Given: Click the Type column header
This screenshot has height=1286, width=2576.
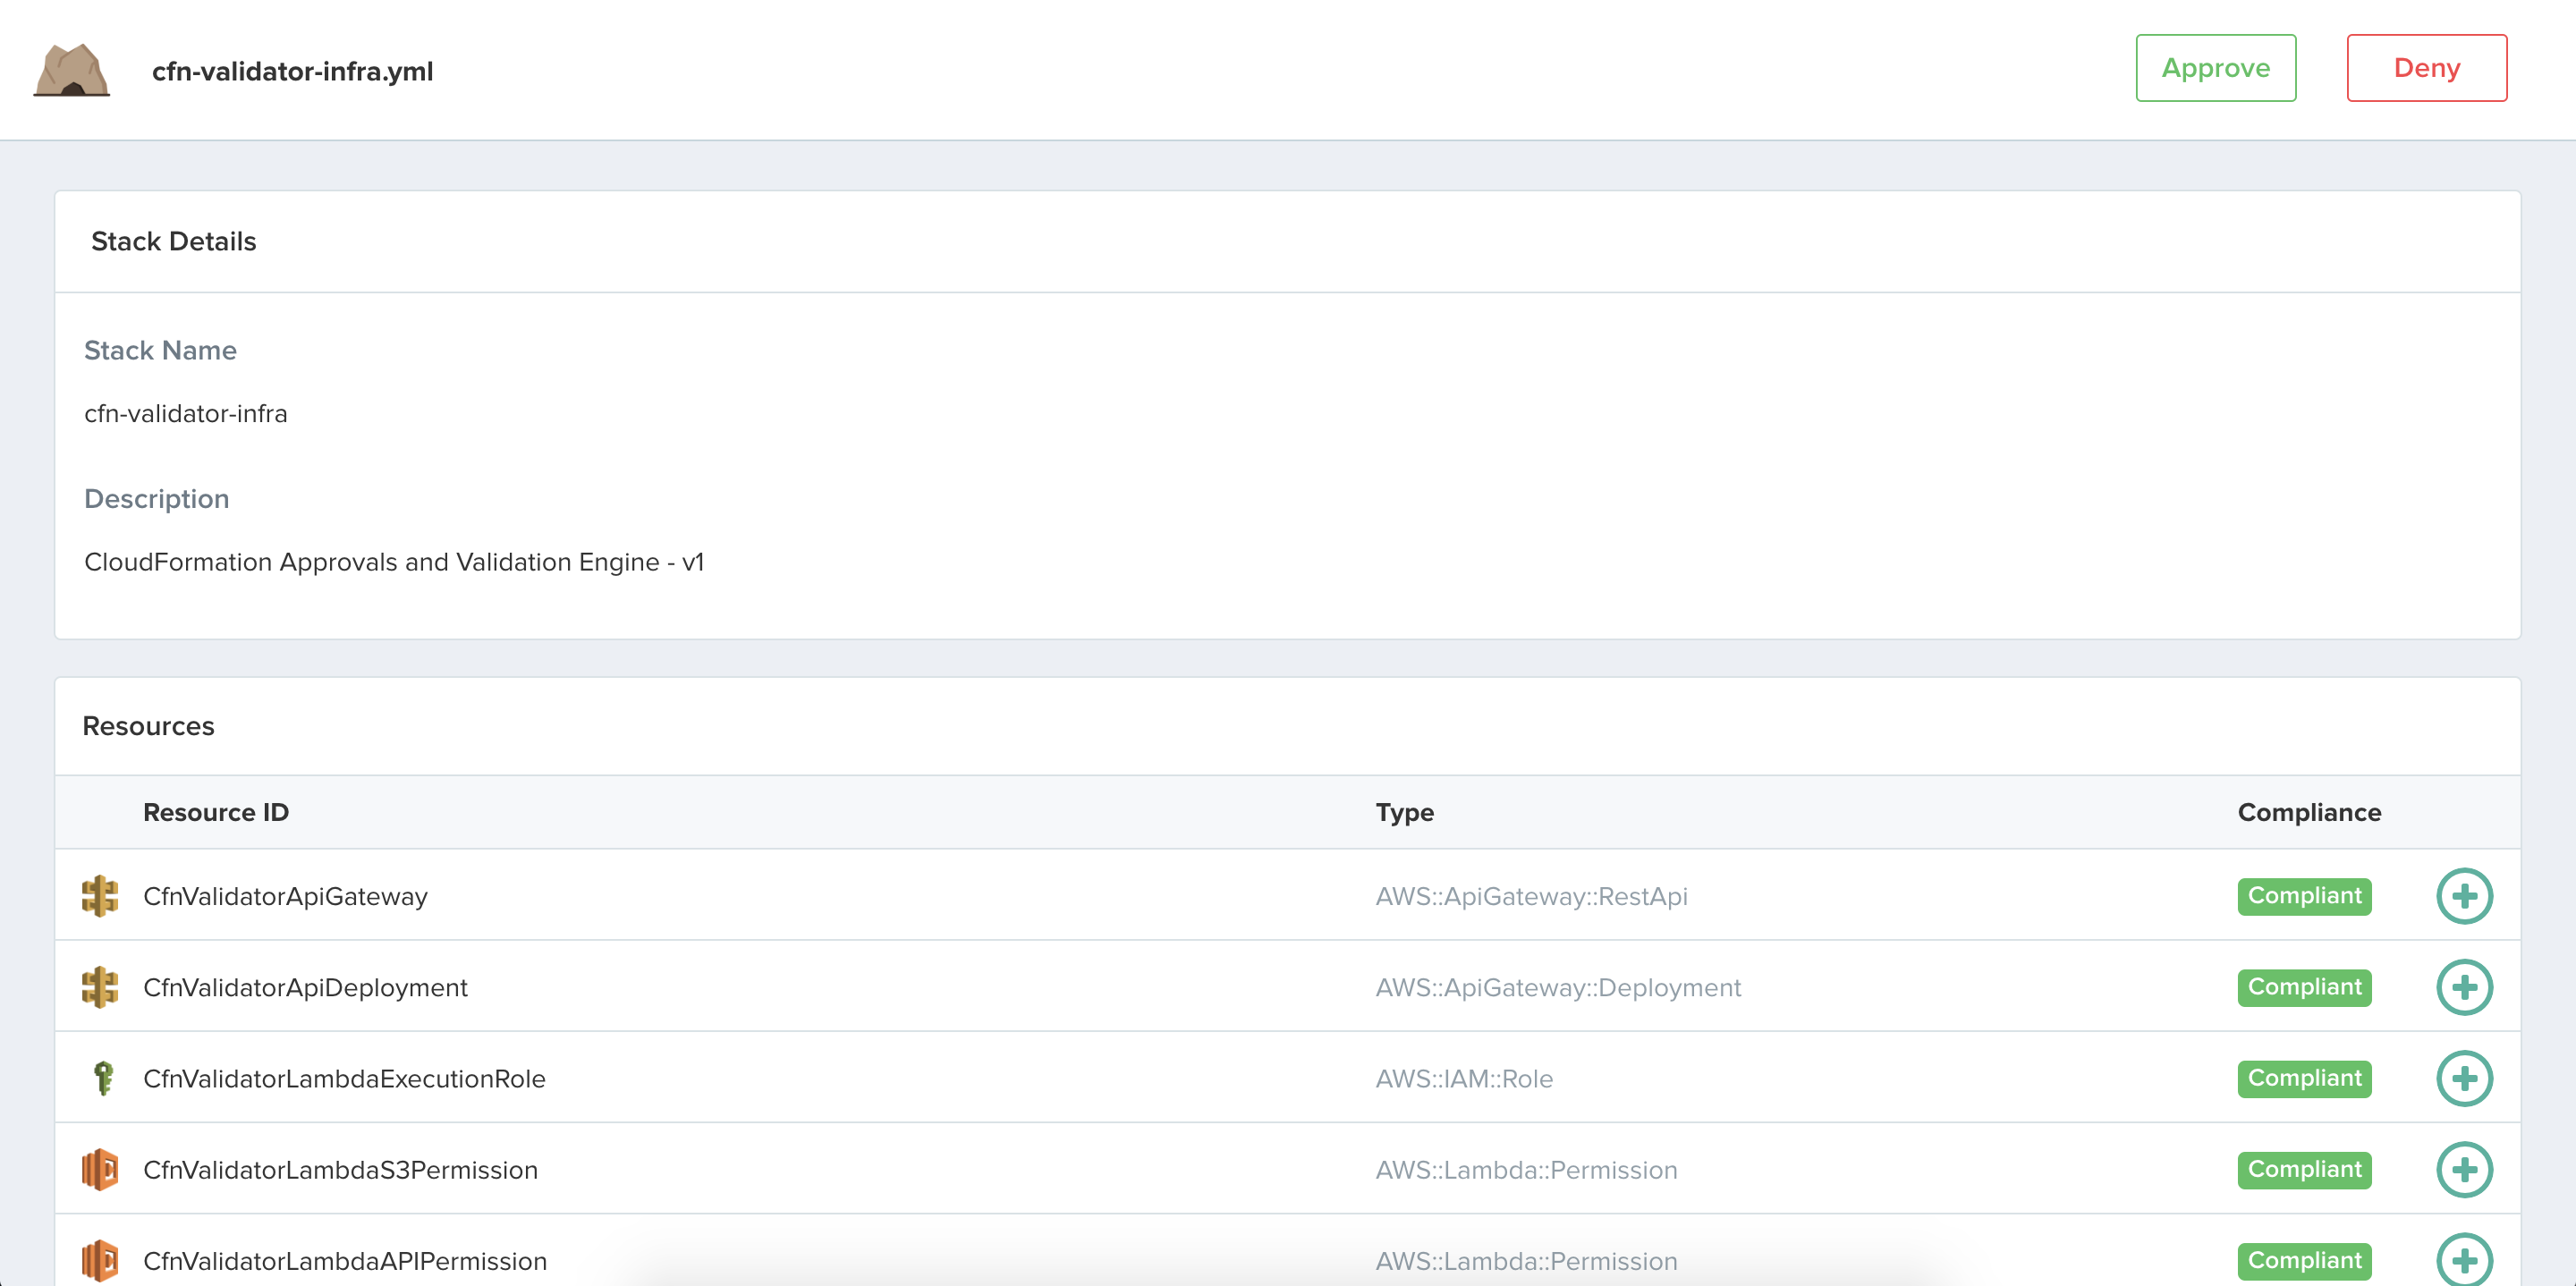Looking at the screenshot, I should tap(1404, 812).
